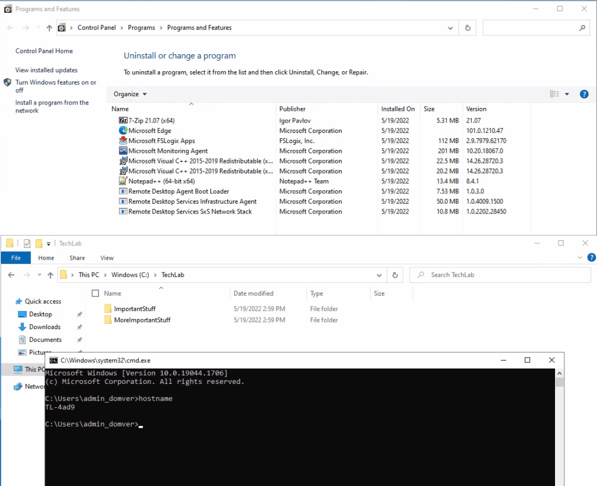Expand the Control Panel address history dropdown
The width and height of the screenshot is (597, 486).
pyautogui.click(x=450, y=28)
